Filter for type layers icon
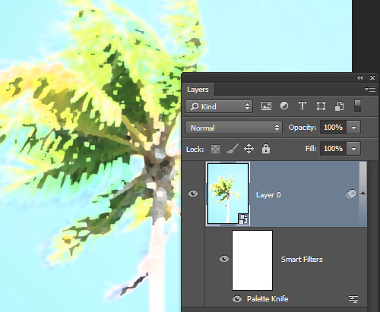 302,106
